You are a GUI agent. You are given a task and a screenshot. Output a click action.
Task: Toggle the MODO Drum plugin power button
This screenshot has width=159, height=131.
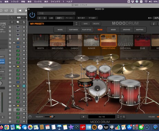tap(32, 15)
